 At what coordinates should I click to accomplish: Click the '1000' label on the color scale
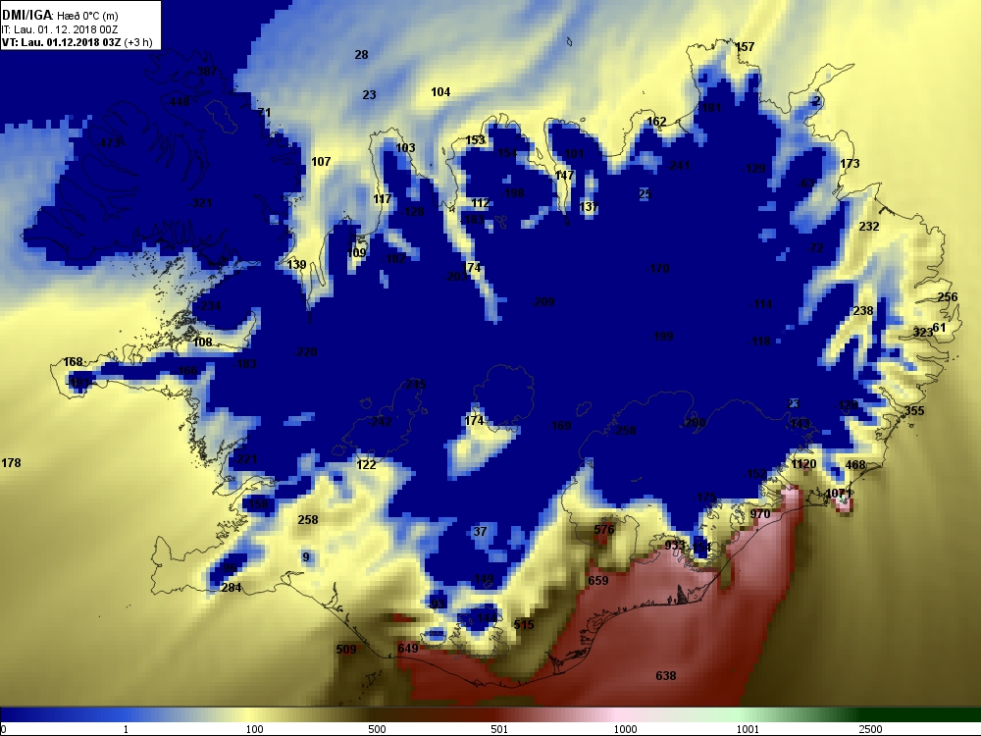pos(625,729)
